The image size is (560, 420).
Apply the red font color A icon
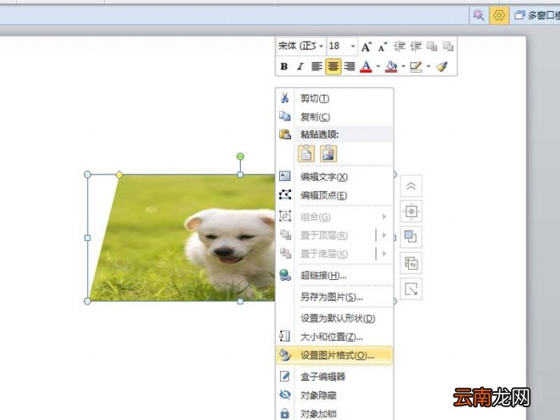point(366,66)
